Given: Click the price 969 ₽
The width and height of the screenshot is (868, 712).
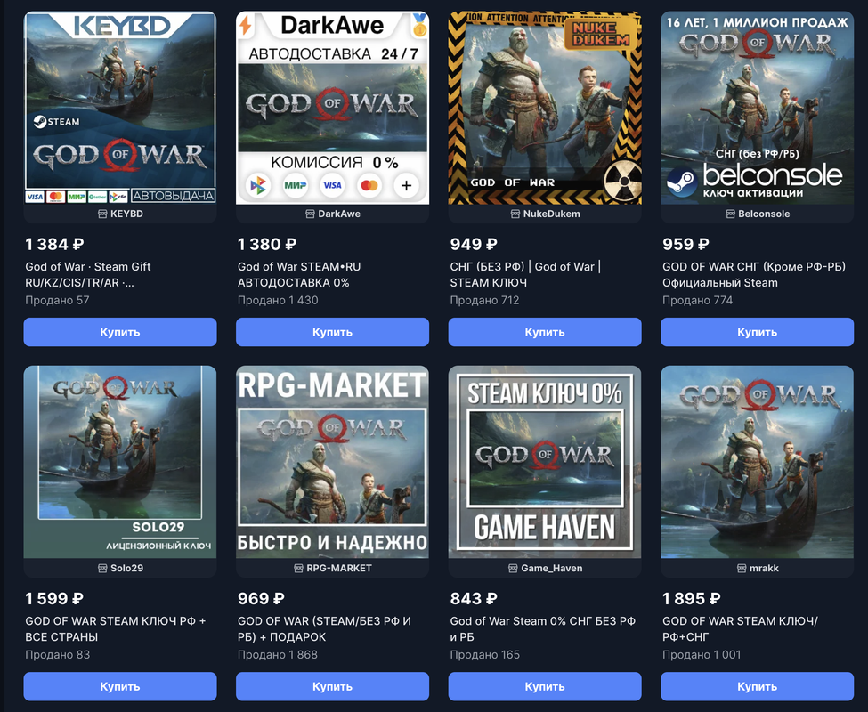Looking at the screenshot, I should coord(261,599).
